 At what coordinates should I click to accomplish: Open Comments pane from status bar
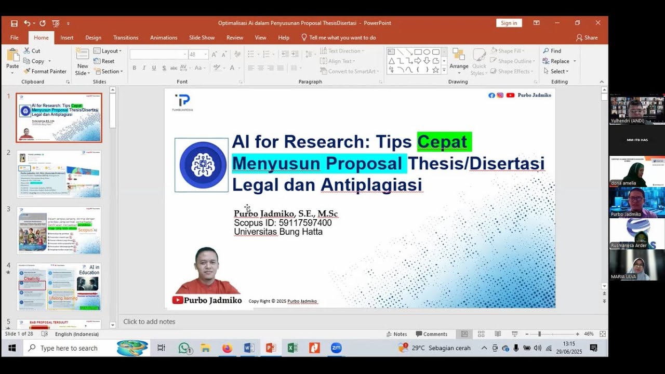431,334
